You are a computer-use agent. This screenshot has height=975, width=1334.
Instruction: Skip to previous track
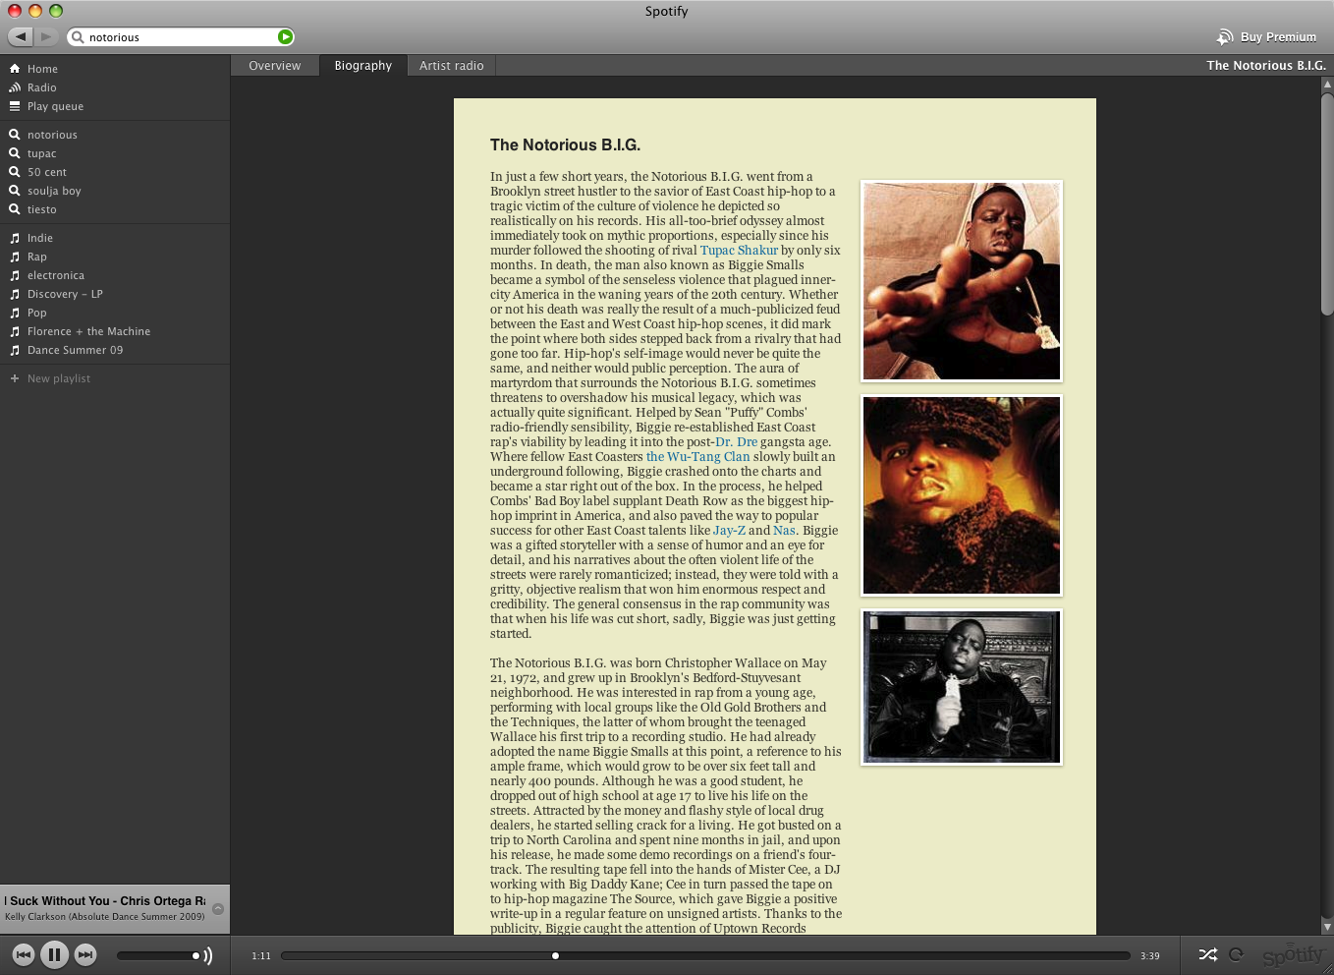coord(24,954)
